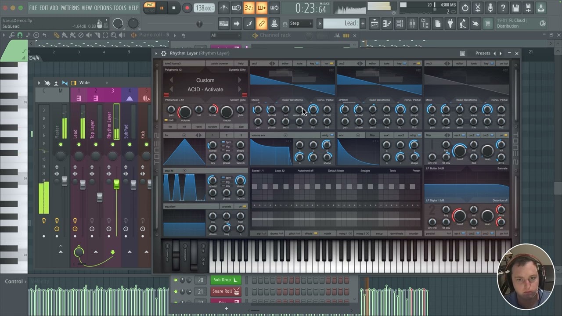Open the PATTERNS menu

click(x=70, y=8)
